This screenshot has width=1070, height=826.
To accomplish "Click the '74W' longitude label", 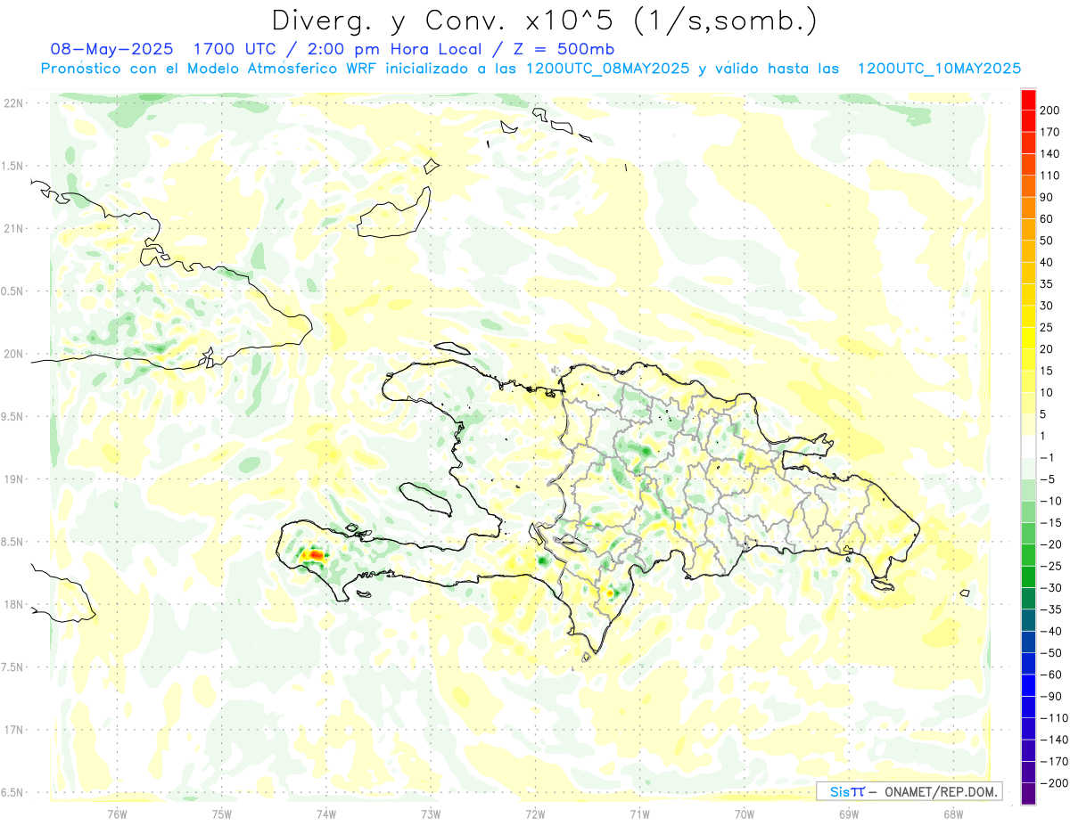I will tap(326, 814).
